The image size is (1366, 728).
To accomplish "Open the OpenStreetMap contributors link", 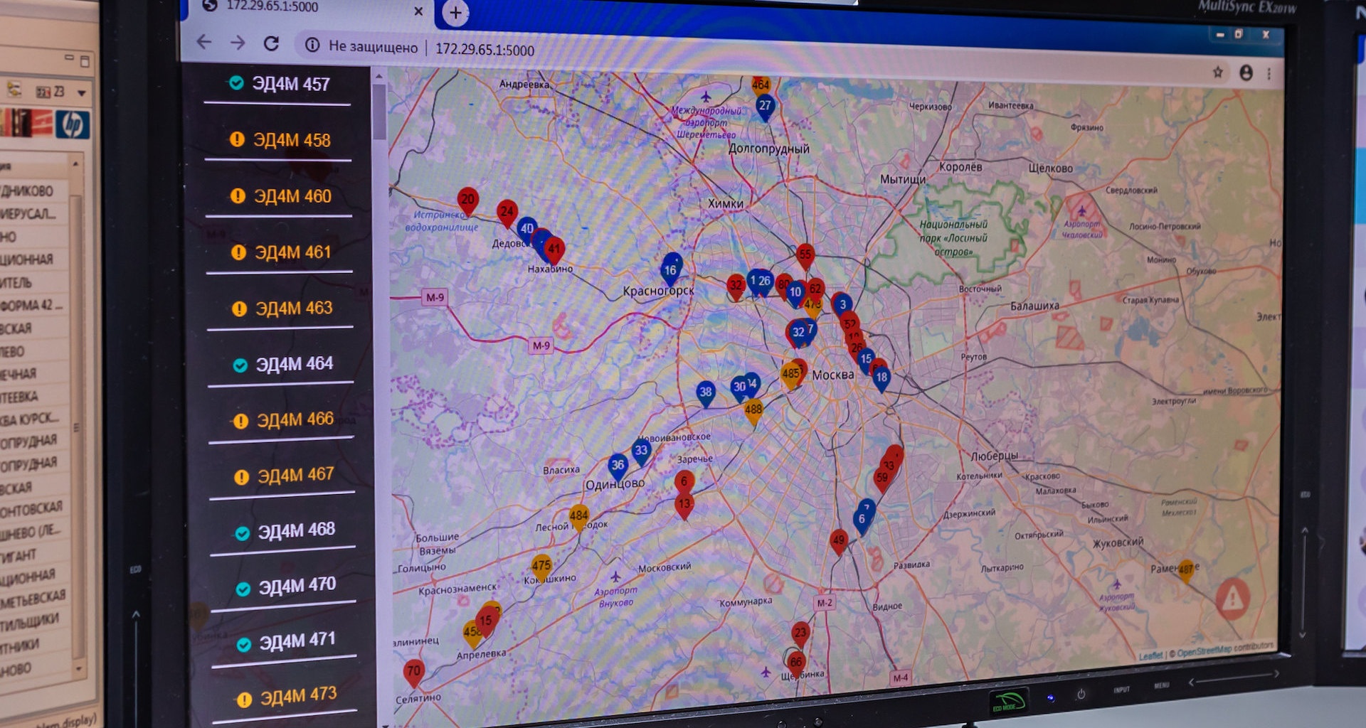I will pyautogui.click(x=1225, y=650).
